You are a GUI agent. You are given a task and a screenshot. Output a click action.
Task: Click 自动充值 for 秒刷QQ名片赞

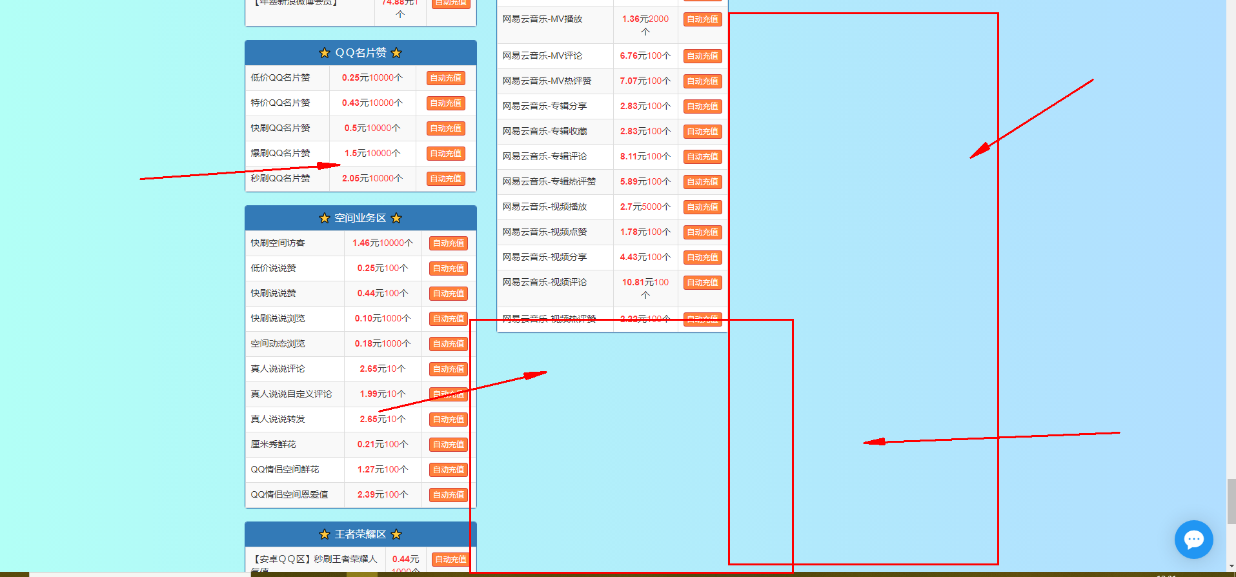pos(446,179)
